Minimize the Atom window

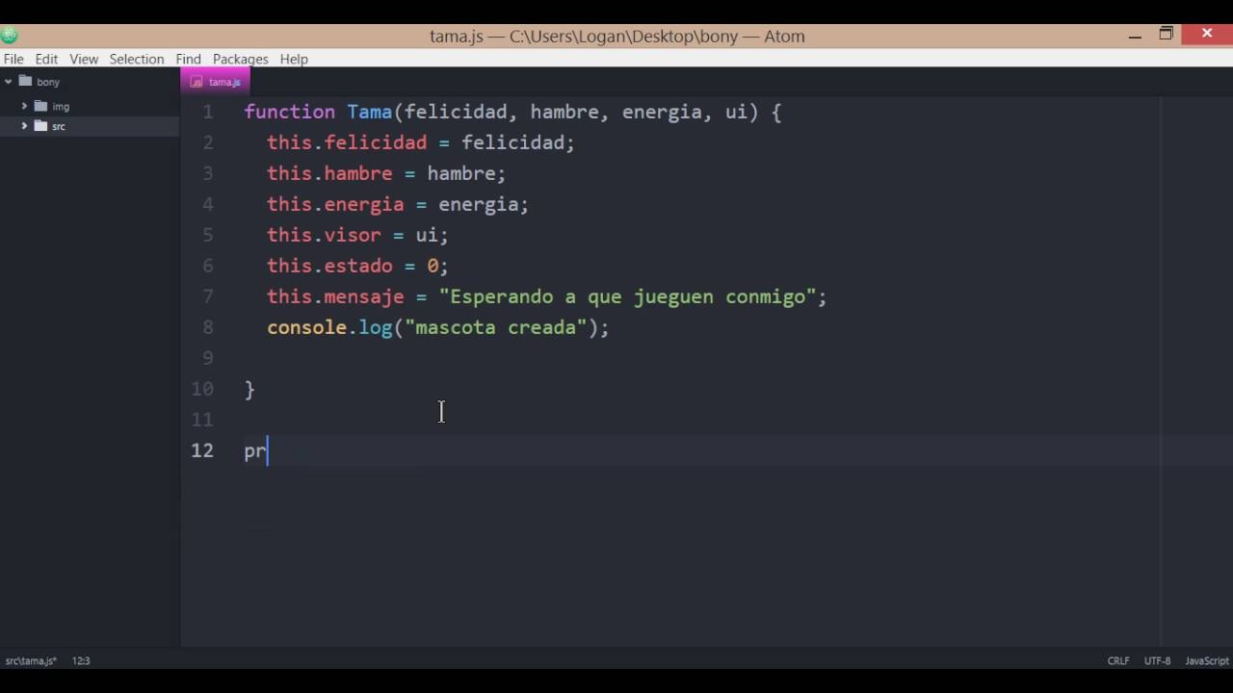click(x=1135, y=36)
